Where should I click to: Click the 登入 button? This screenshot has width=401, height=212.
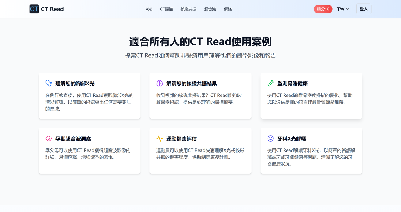click(x=364, y=9)
